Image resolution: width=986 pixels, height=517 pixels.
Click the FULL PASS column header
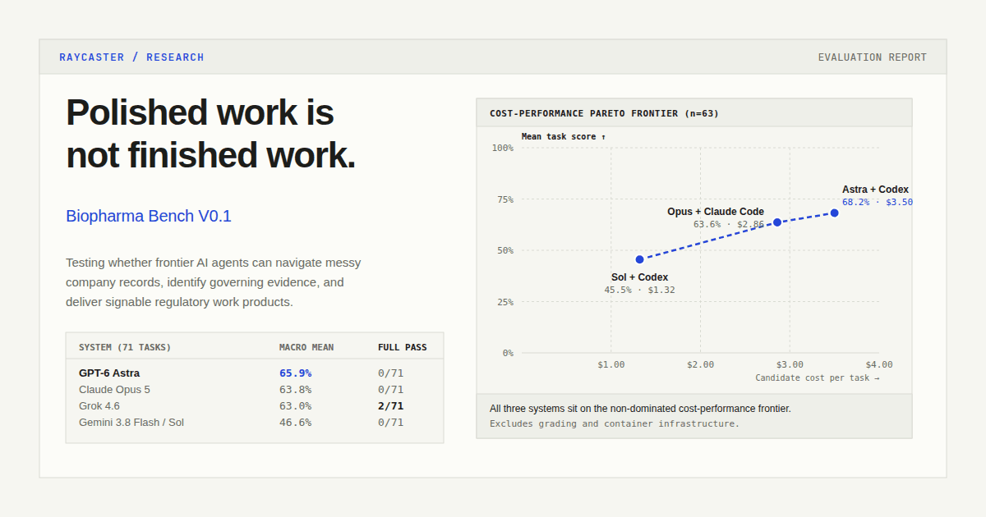click(403, 347)
